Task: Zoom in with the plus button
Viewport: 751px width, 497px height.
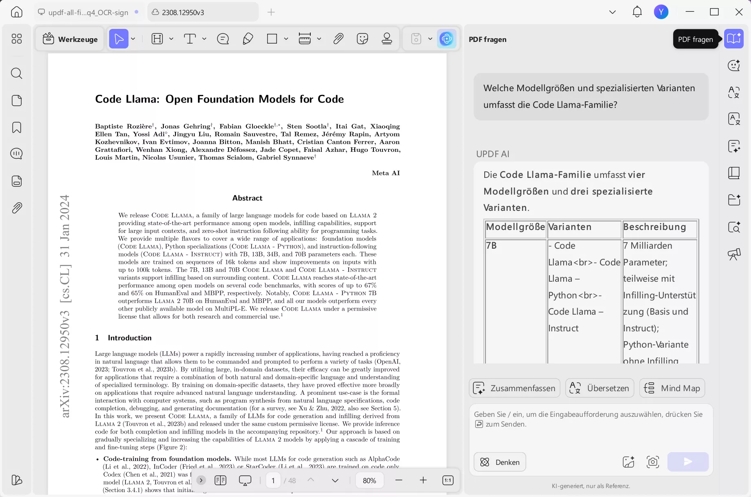Action: click(423, 480)
